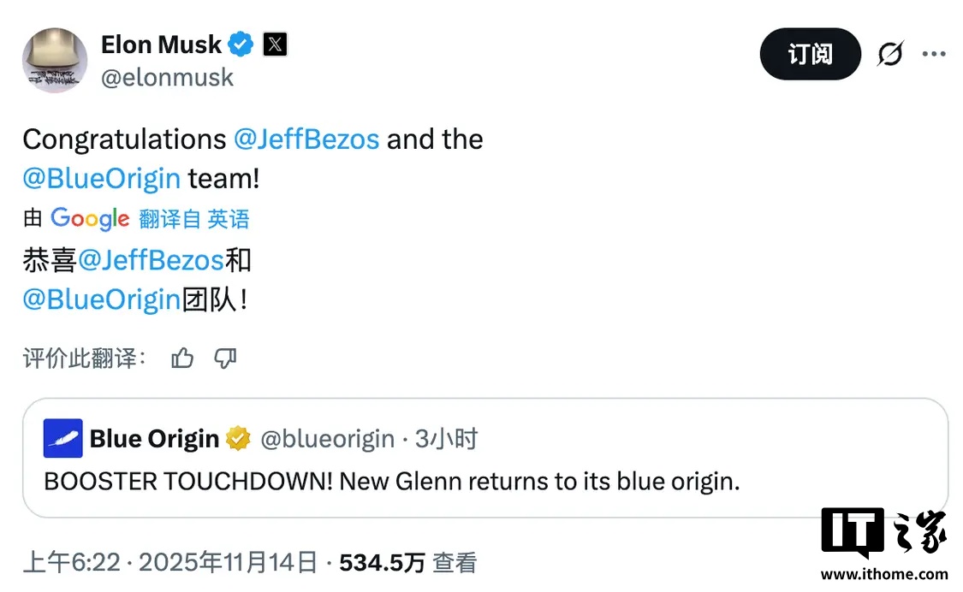
Task: Collapse the translated text via 翻译自 英语 link
Action: coord(194,218)
